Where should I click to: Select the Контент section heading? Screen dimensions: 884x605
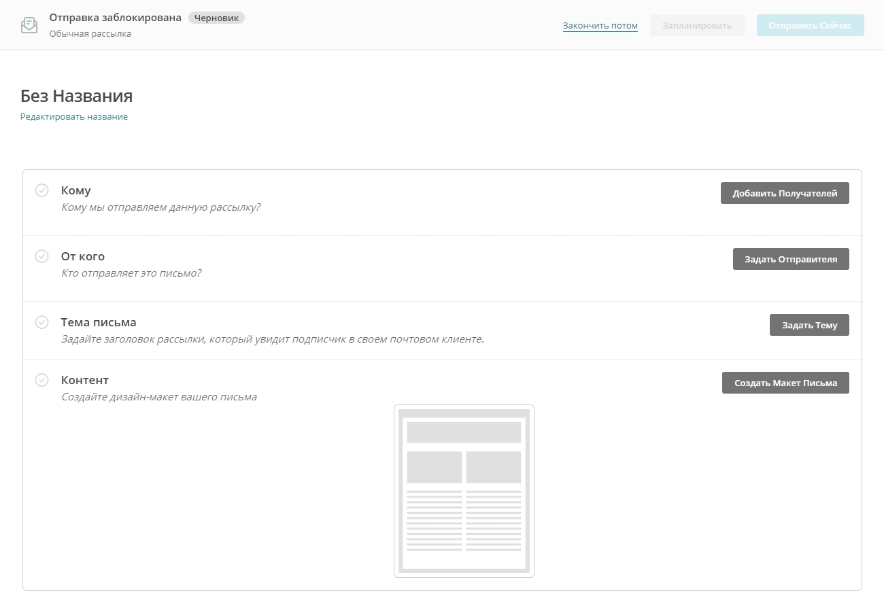coord(85,381)
